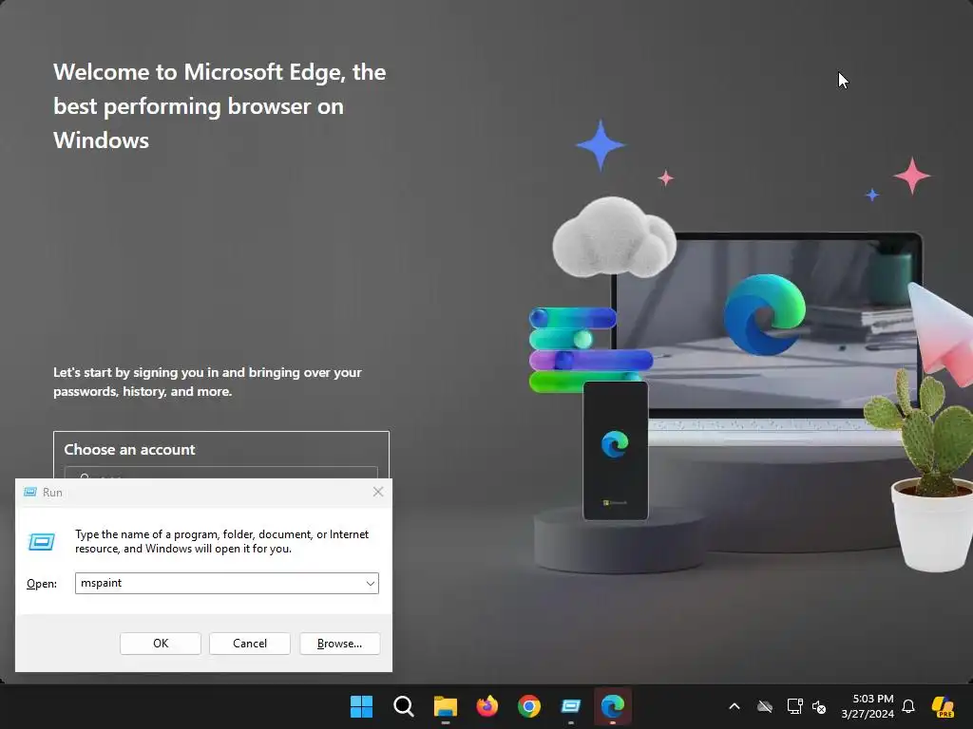Click OK in the Run dialog
The height and width of the screenshot is (729, 973).
[160, 644]
